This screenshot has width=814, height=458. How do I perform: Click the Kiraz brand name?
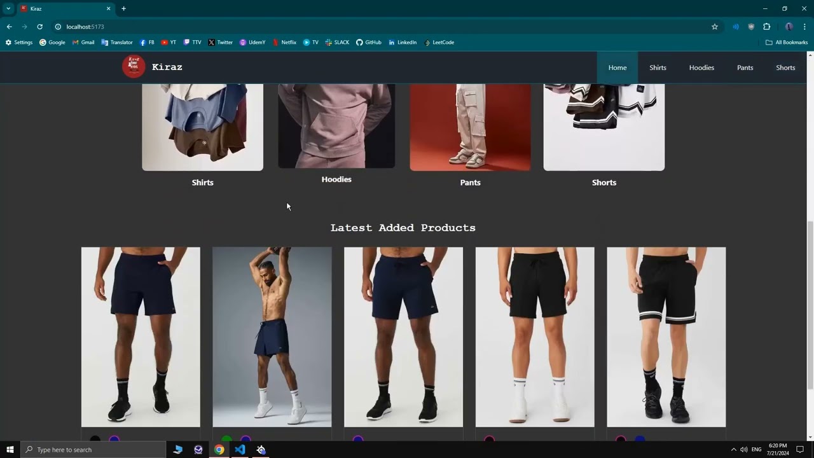[x=167, y=67]
